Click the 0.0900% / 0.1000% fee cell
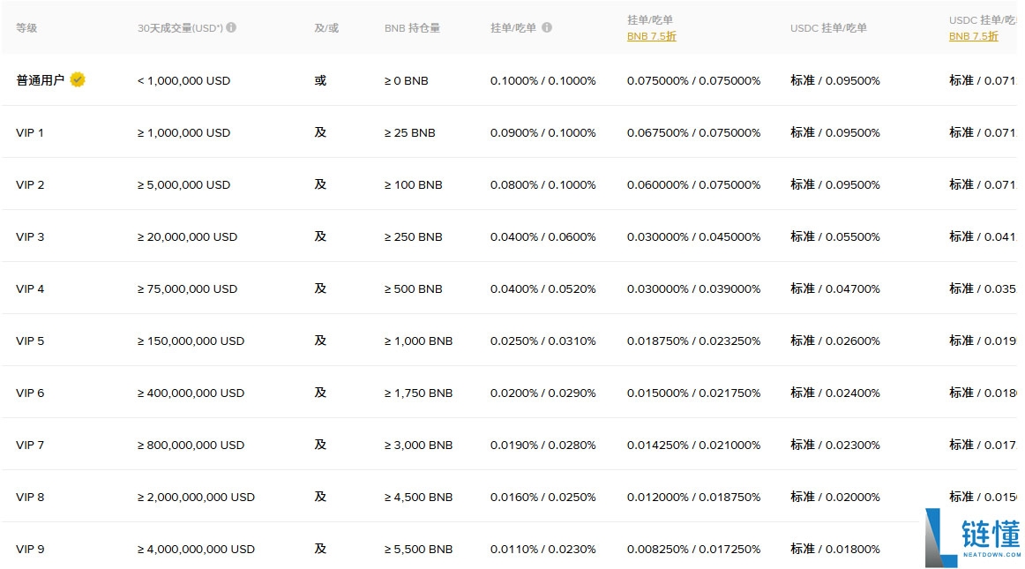This screenshot has height=569, width=1025. [x=543, y=132]
